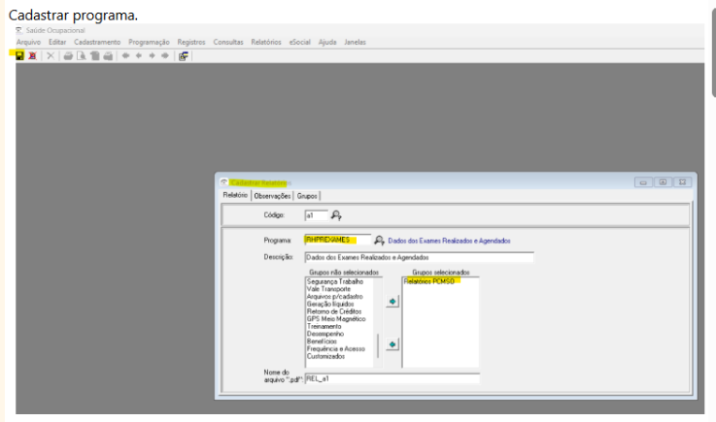Viewport: 716px width, 422px height.
Task: Click the Descrição text field
Action: tap(418, 258)
